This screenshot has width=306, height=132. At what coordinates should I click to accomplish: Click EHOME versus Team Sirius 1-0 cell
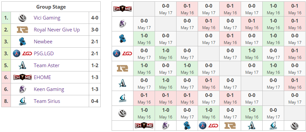coord(273,9)
